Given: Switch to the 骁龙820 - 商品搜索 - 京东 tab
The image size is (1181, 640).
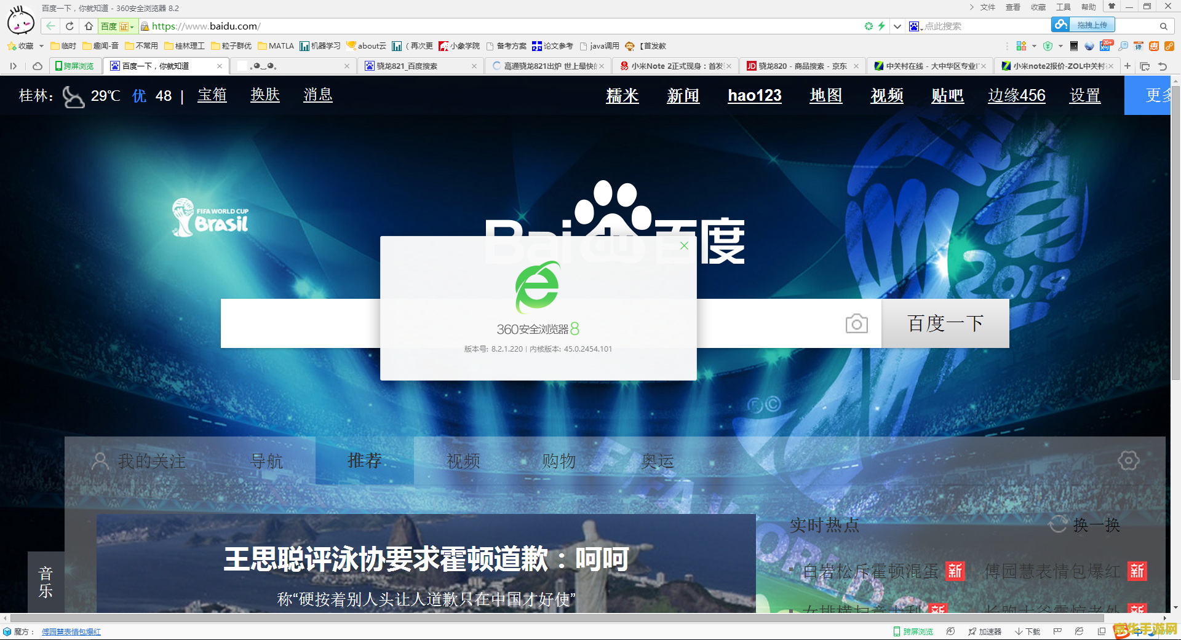Looking at the screenshot, I should point(801,66).
